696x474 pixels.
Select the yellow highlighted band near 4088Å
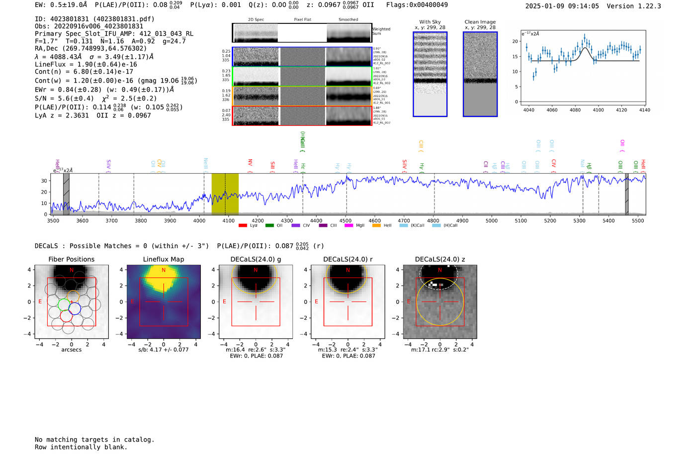click(225, 194)
